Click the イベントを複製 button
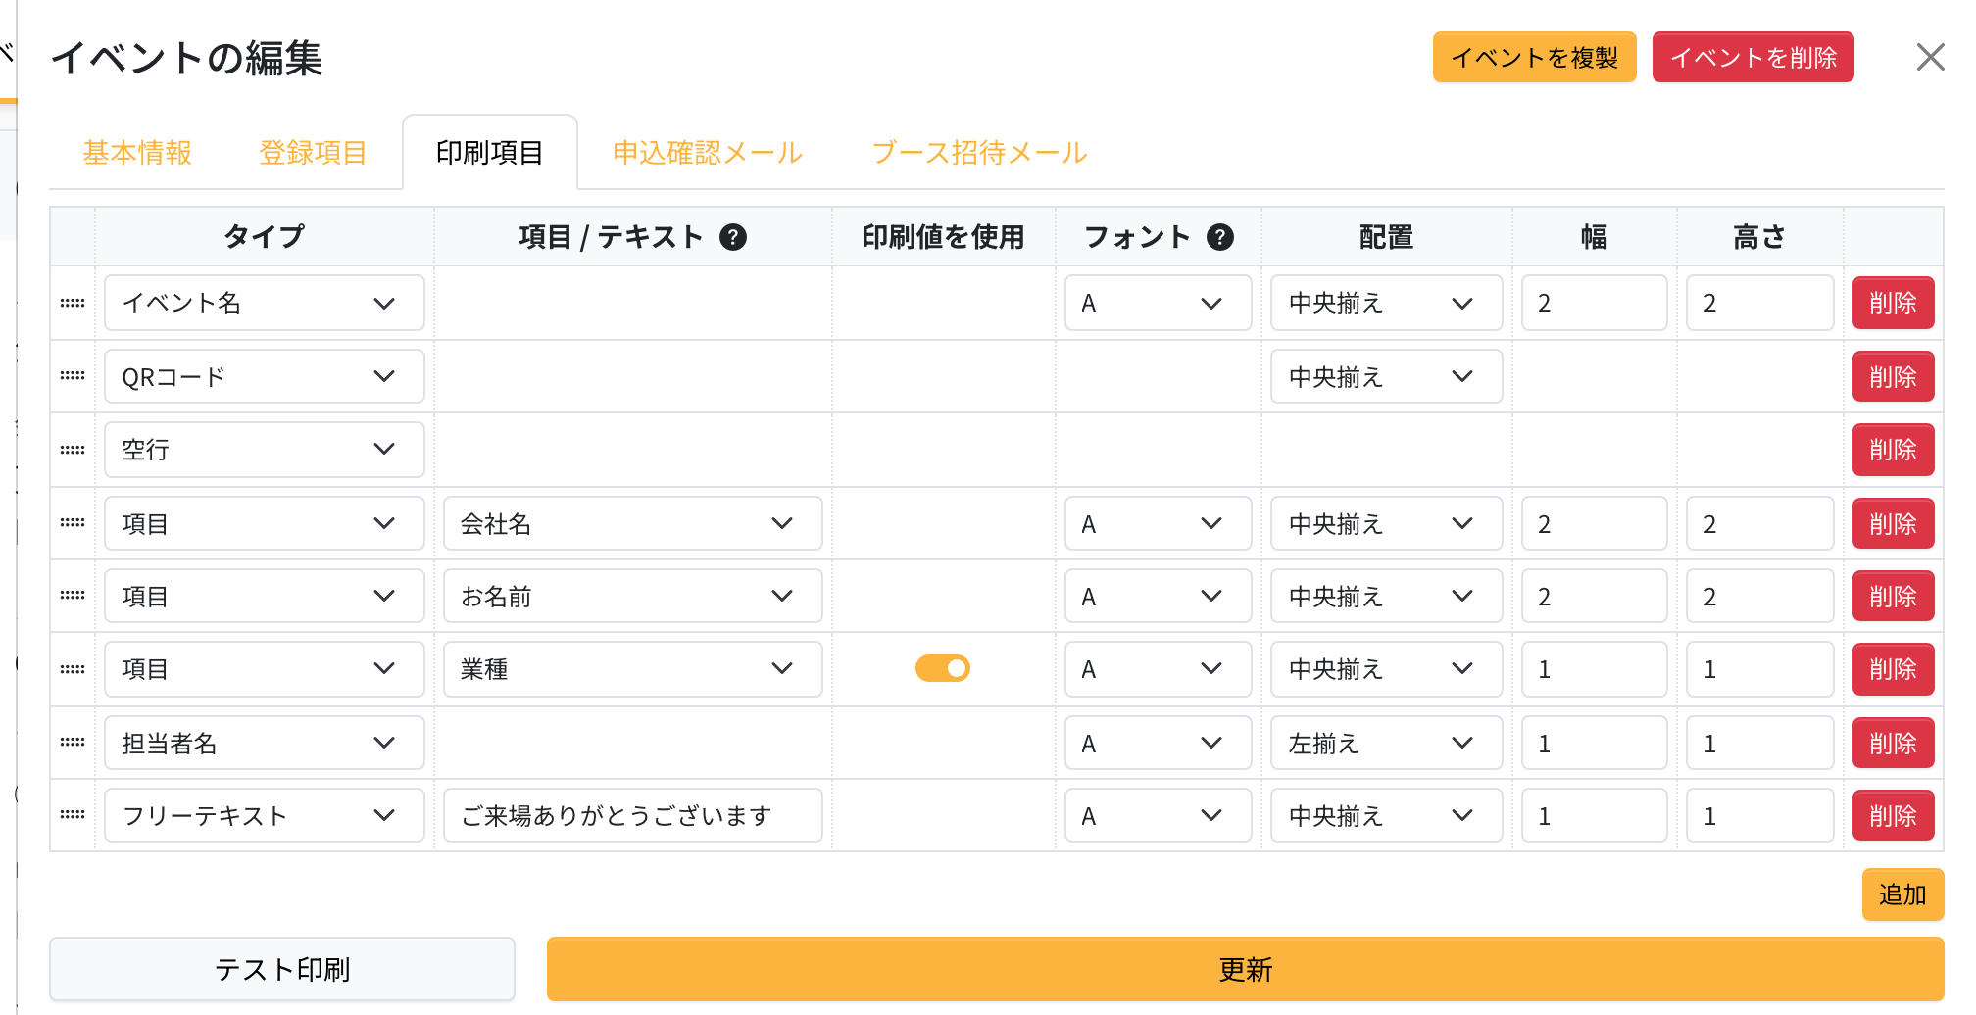Image resolution: width=1976 pixels, height=1015 pixels. [x=1535, y=57]
